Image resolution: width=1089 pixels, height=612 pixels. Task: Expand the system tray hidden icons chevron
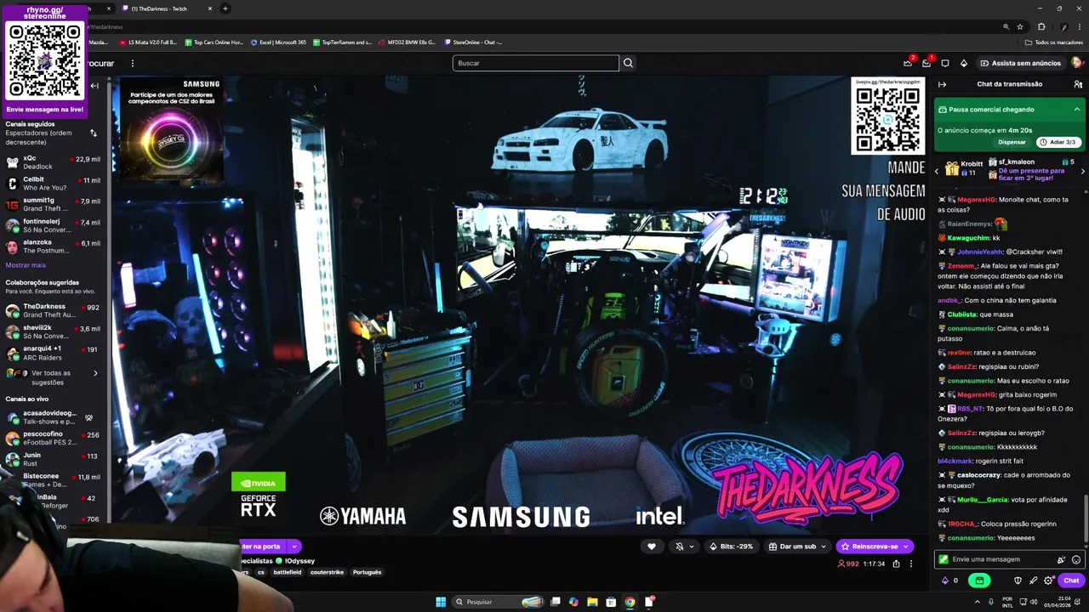[977, 602]
